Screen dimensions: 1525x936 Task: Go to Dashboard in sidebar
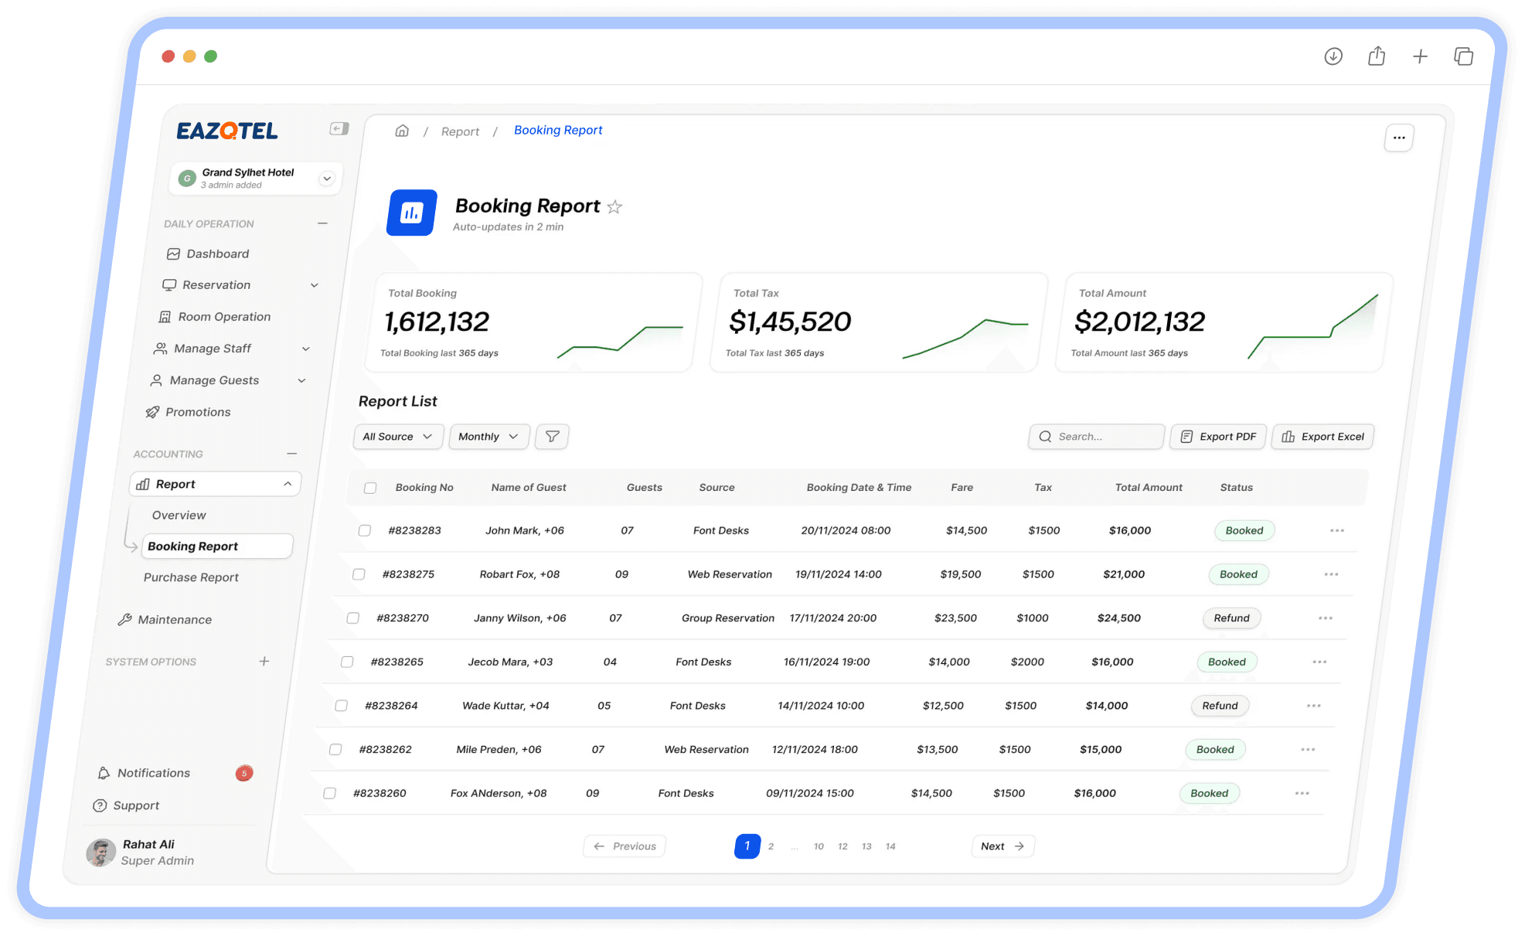[x=217, y=254]
